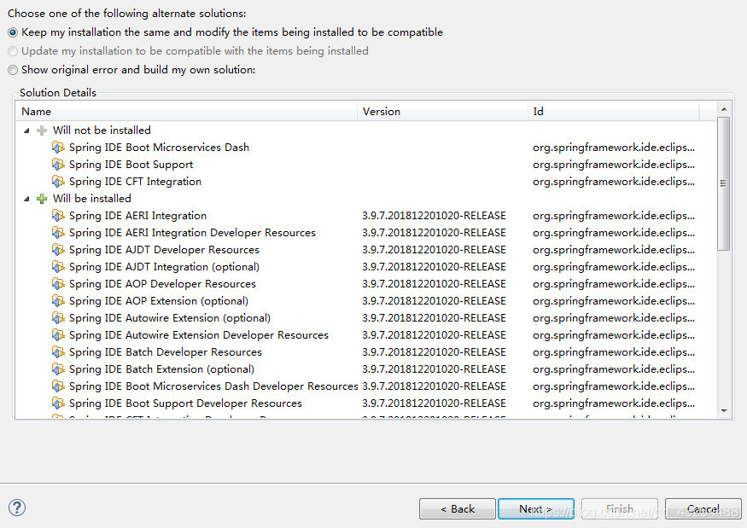The height and width of the screenshot is (528, 747).
Task: Click icon beside Spring IDE Batch Extension (optional)
Action: point(58,369)
